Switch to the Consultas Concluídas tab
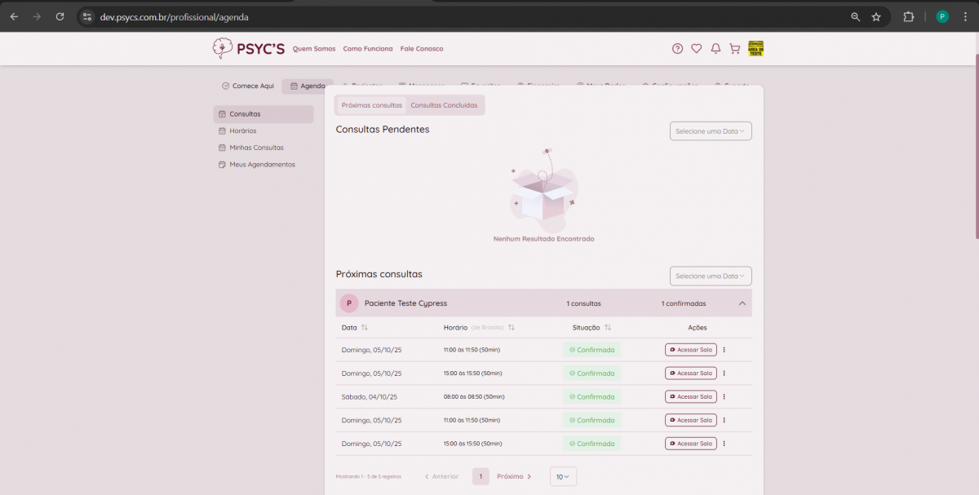 pos(444,105)
